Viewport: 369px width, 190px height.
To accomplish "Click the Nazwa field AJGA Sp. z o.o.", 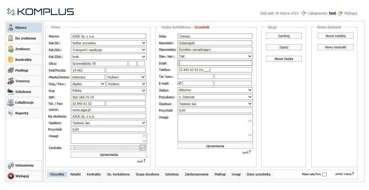I will [x=109, y=36].
